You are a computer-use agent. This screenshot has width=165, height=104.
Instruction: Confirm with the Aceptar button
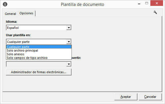[126, 97]
